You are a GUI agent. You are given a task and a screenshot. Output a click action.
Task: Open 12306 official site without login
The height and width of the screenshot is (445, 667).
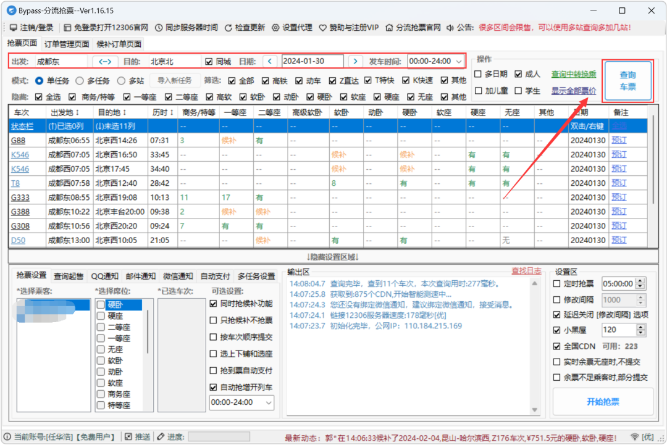(x=68, y=28)
